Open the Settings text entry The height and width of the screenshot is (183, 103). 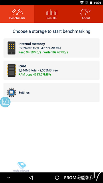tap(24, 93)
